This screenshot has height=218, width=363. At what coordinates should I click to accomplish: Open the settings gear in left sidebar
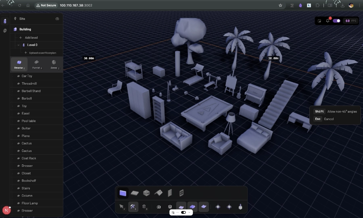pos(5,31)
